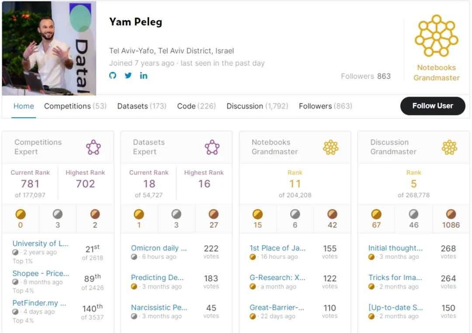472x333 pixels.
Task: Click the Datasets Expert tier icon
Action: (212, 147)
